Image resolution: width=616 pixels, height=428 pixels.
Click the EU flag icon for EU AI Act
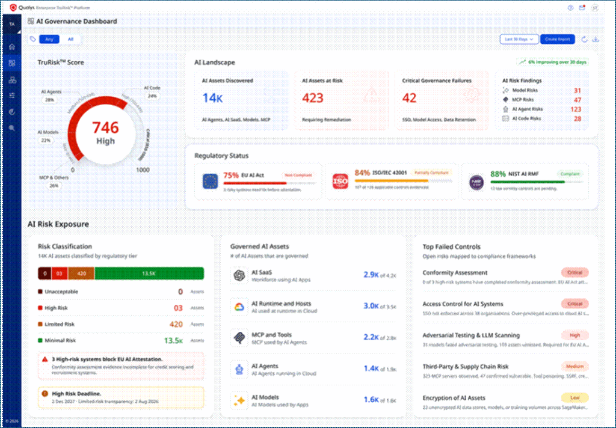coord(210,182)
